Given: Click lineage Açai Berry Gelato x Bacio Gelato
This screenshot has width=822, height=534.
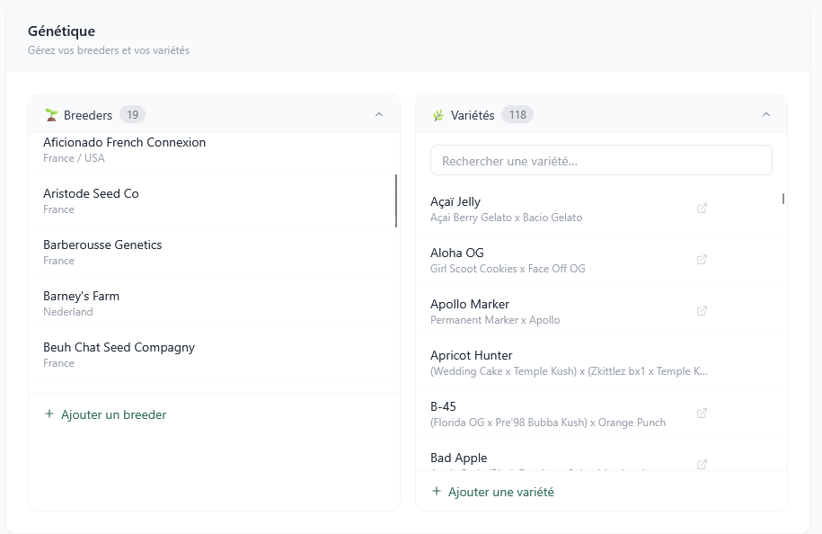Looking at the screenshot, I should pos(507,218).
